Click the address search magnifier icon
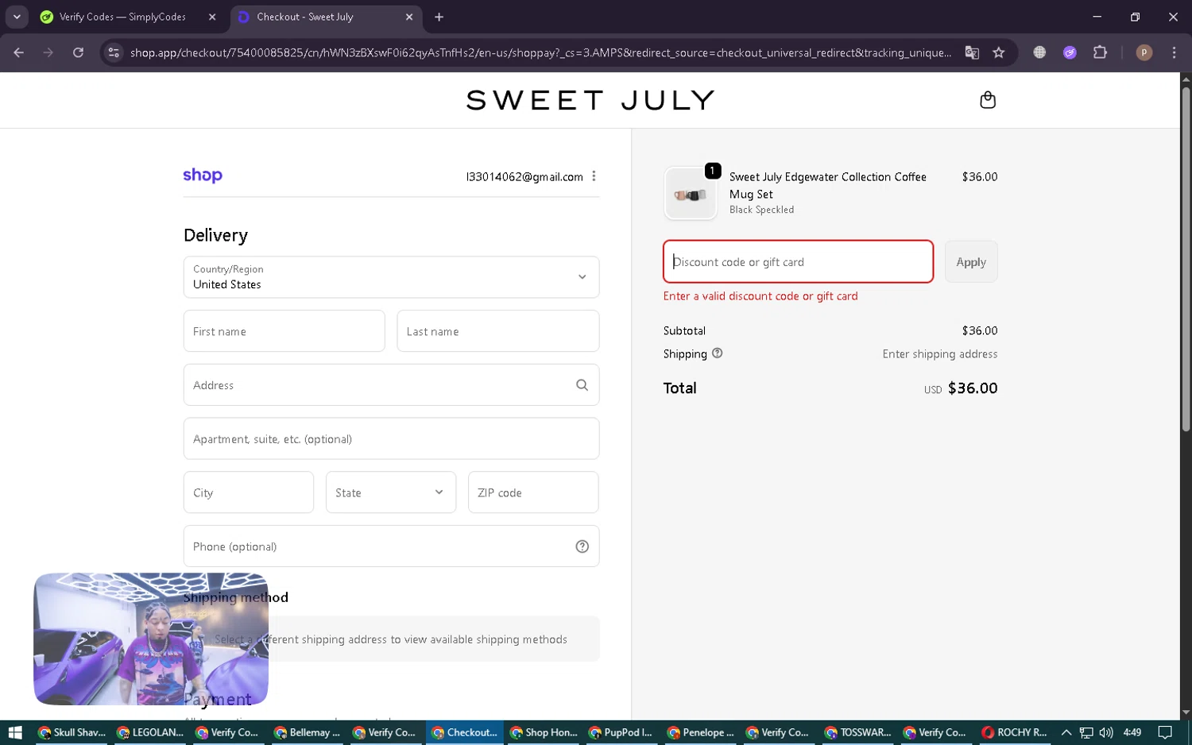This screenshot has height=745, width=1192. [582, 385]
